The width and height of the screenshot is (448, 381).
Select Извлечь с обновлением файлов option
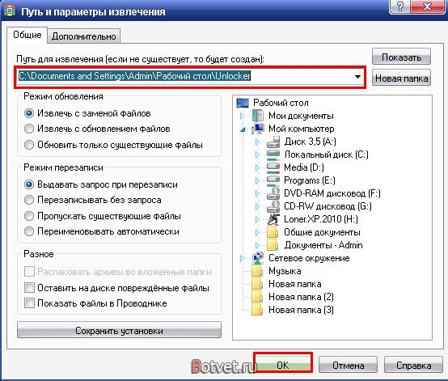tap(29, 129)
